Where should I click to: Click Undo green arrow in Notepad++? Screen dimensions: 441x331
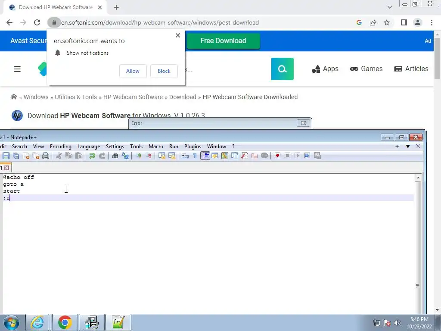coord(92,156)
